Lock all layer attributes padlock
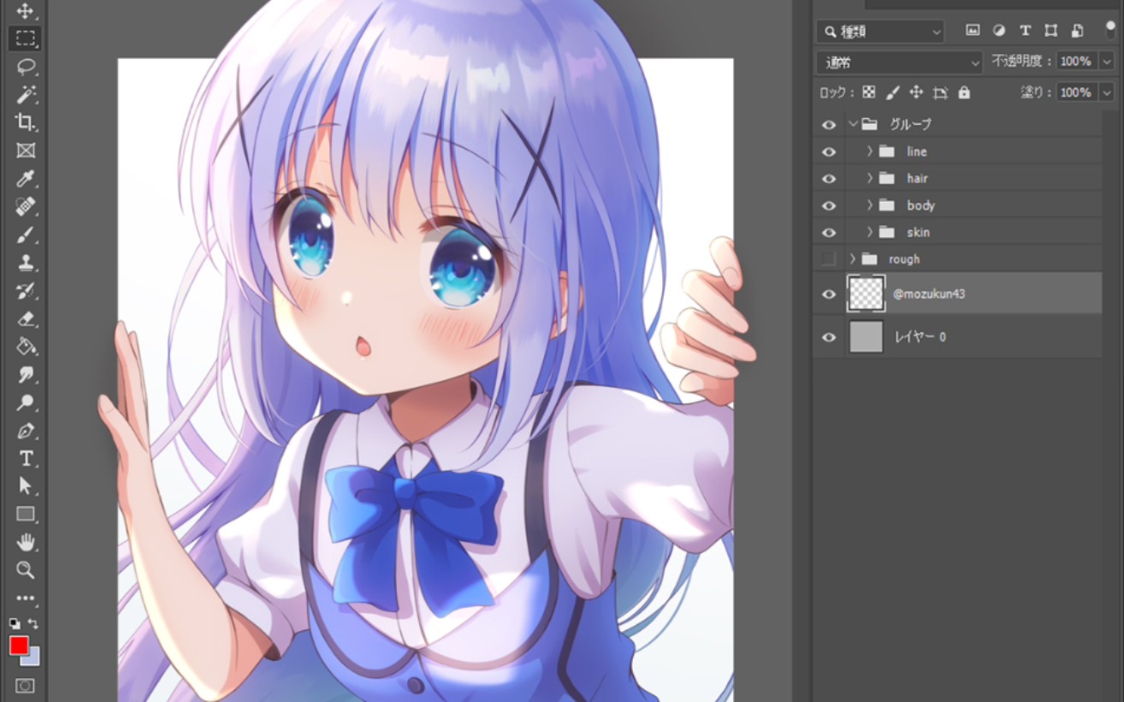This screenshot has width=1124, height=702. click(964, 92)
